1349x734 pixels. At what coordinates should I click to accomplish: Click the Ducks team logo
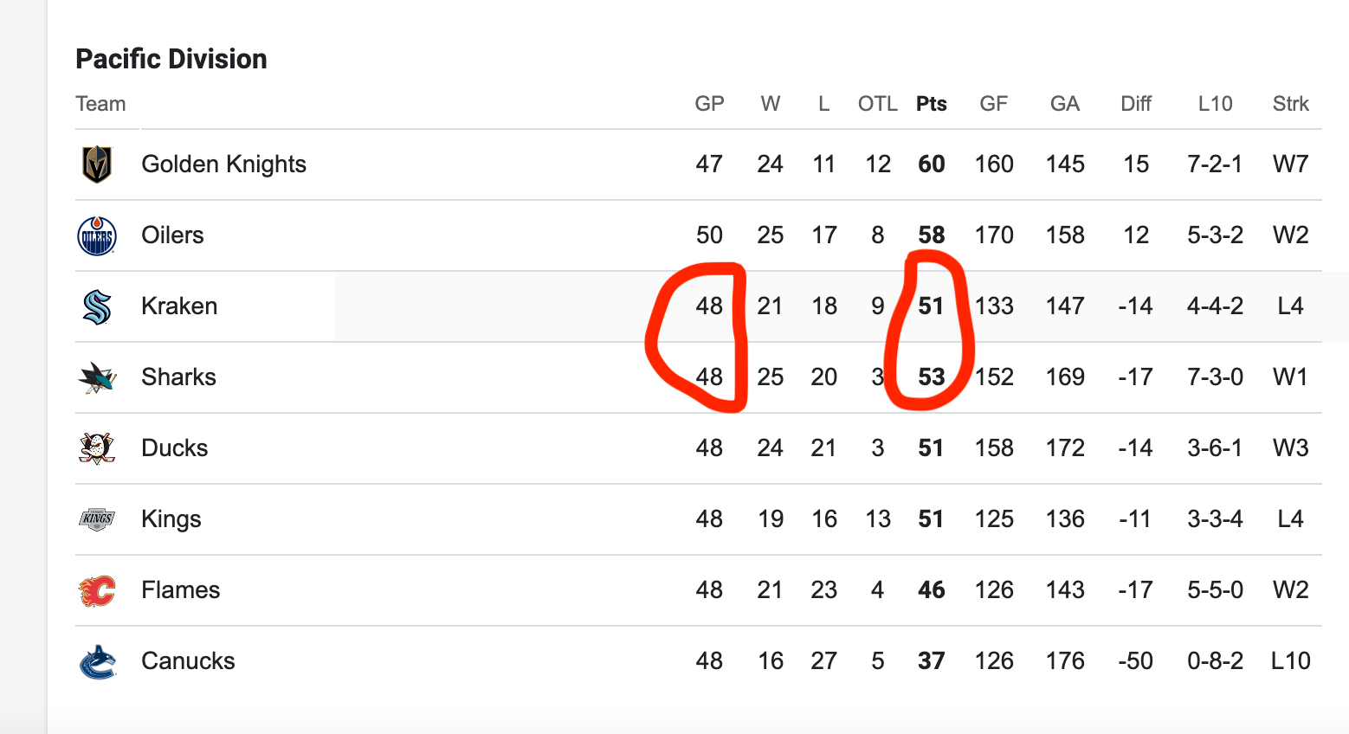[97, 448]
